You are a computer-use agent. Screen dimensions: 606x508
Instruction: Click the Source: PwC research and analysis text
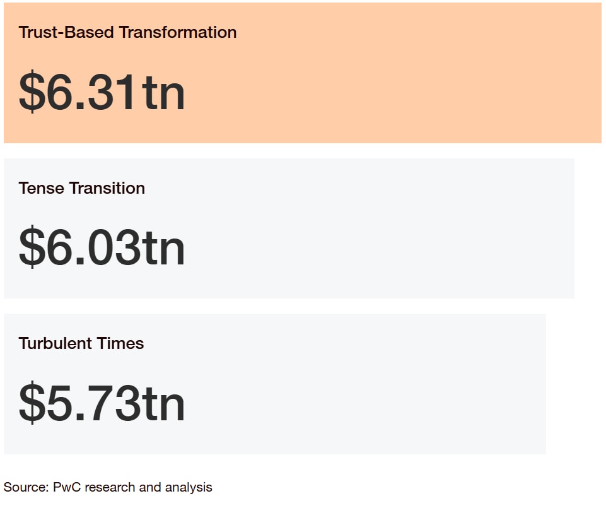(108, 487)
